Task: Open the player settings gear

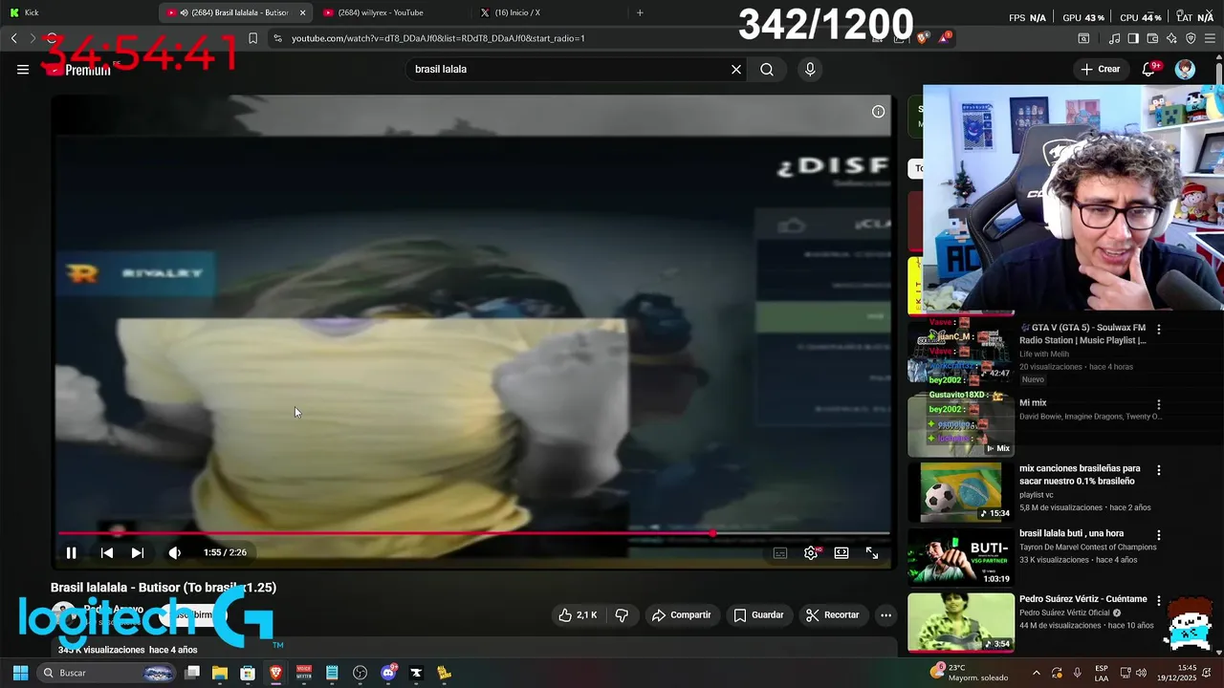Action: tap(811, 552)
